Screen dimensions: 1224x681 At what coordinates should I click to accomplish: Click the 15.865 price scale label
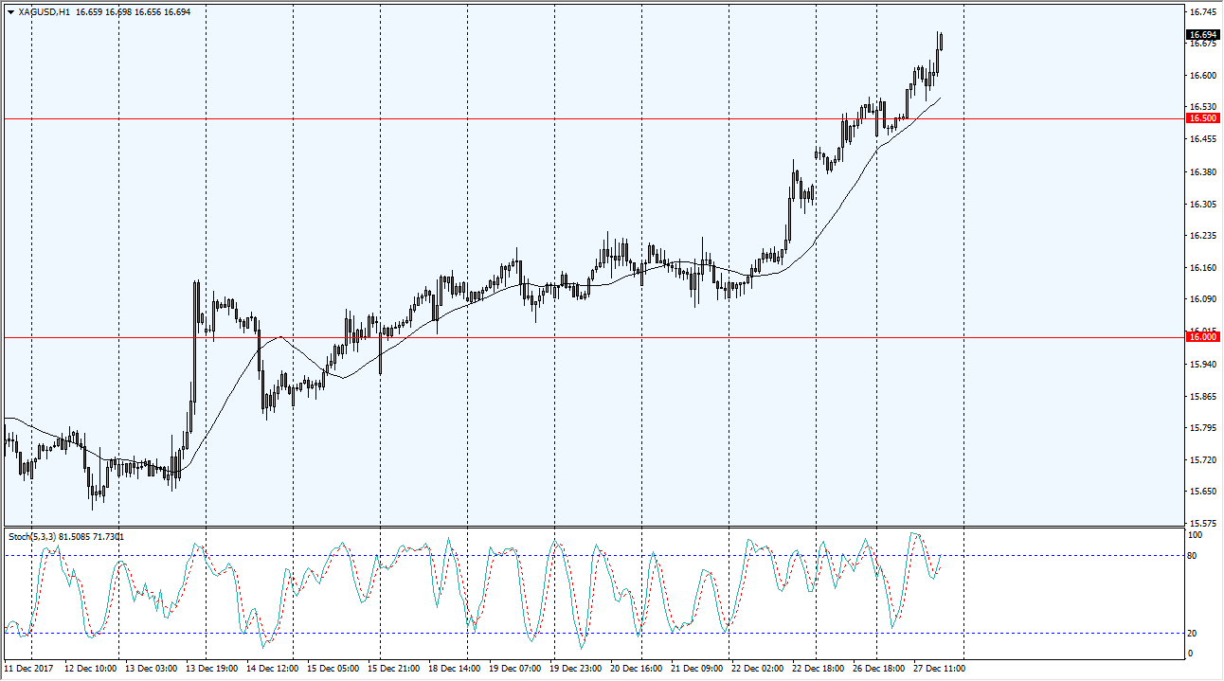click(1201, 397)
